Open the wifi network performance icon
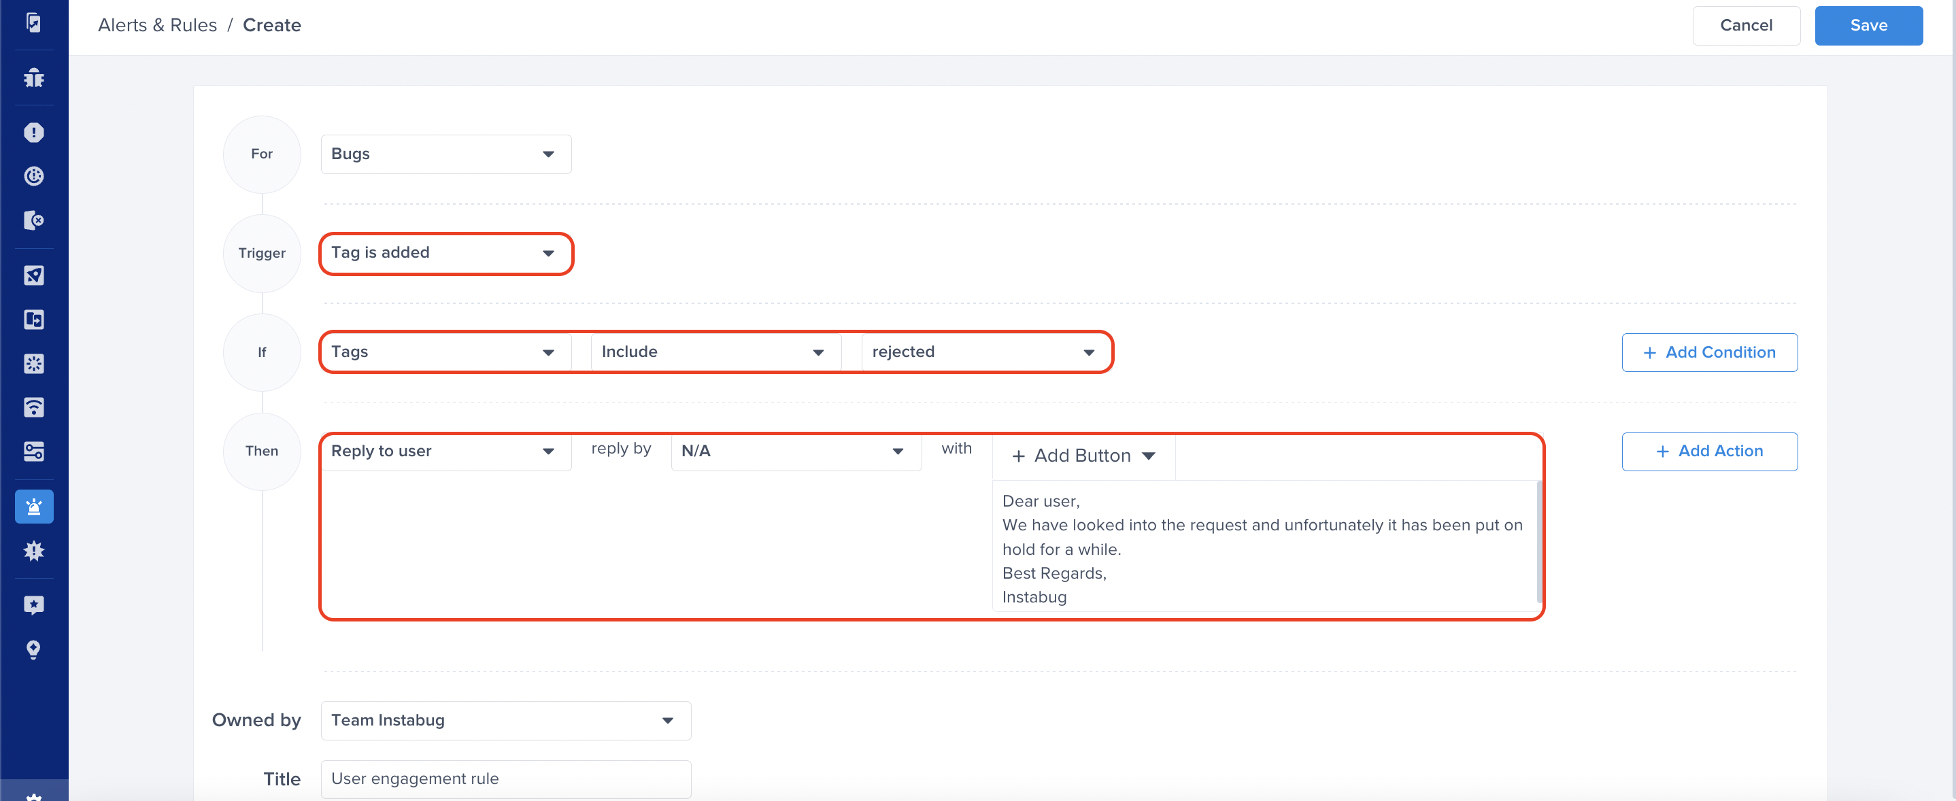This screenshot has height=801, width=1956. (x=33, y=407)
